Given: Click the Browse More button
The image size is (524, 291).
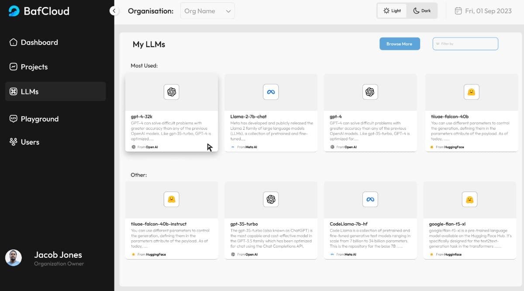Looking at the screenshot, I should 400,44.
